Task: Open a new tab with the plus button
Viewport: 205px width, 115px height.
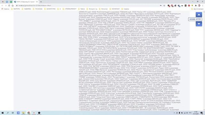Action: [x=41, y=2]
